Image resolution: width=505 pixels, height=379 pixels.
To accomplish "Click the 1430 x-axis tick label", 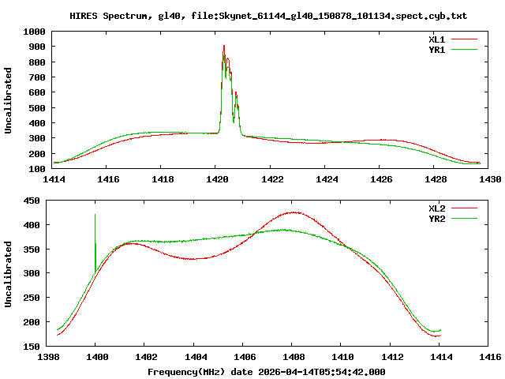I will (490, 179).
